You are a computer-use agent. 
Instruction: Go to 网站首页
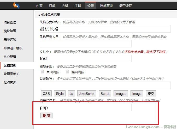[107, 6]
